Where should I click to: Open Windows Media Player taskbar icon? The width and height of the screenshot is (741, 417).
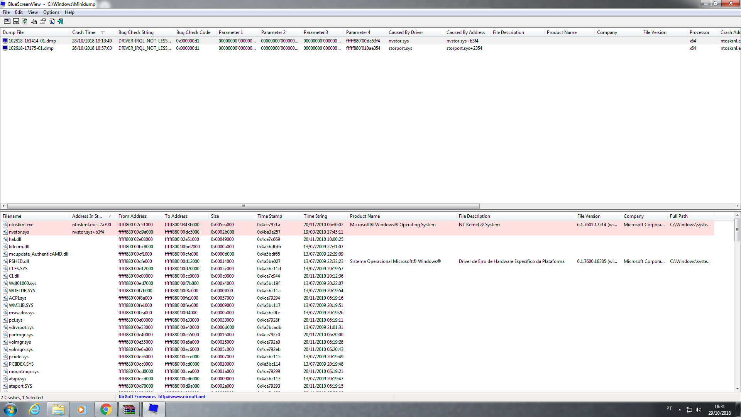click(81, 409)
